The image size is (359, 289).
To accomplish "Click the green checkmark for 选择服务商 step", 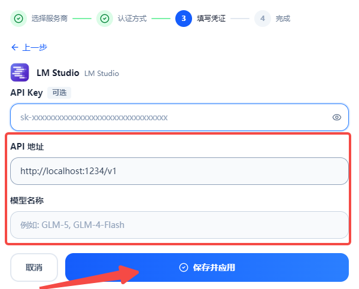I will coord(19,19).
